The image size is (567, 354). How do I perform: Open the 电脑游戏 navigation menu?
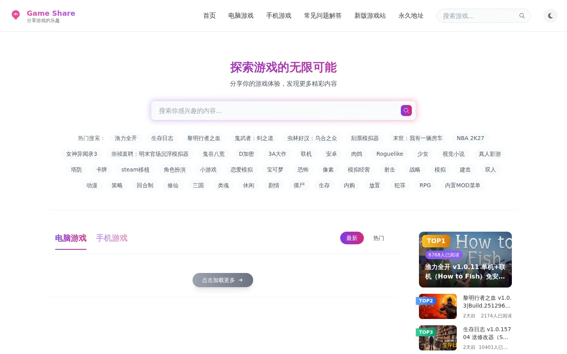coord(241,16)
